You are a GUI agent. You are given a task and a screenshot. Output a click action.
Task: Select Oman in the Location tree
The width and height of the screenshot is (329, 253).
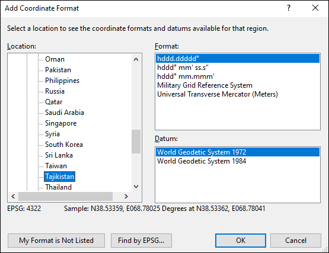[x=55, y=59]
